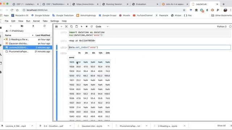
Task: Open the Moodle bookmark
Action: [x=125, y=15]
